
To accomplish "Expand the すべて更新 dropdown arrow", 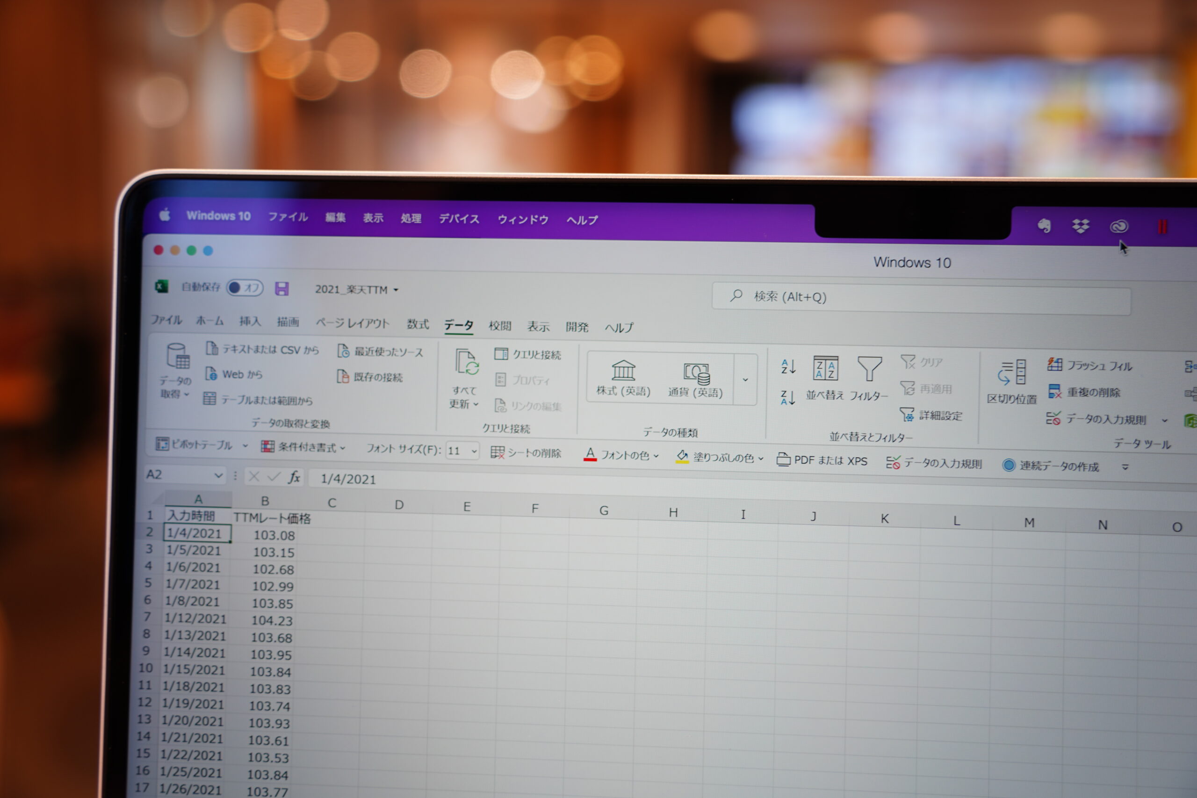I will [476, 404].
